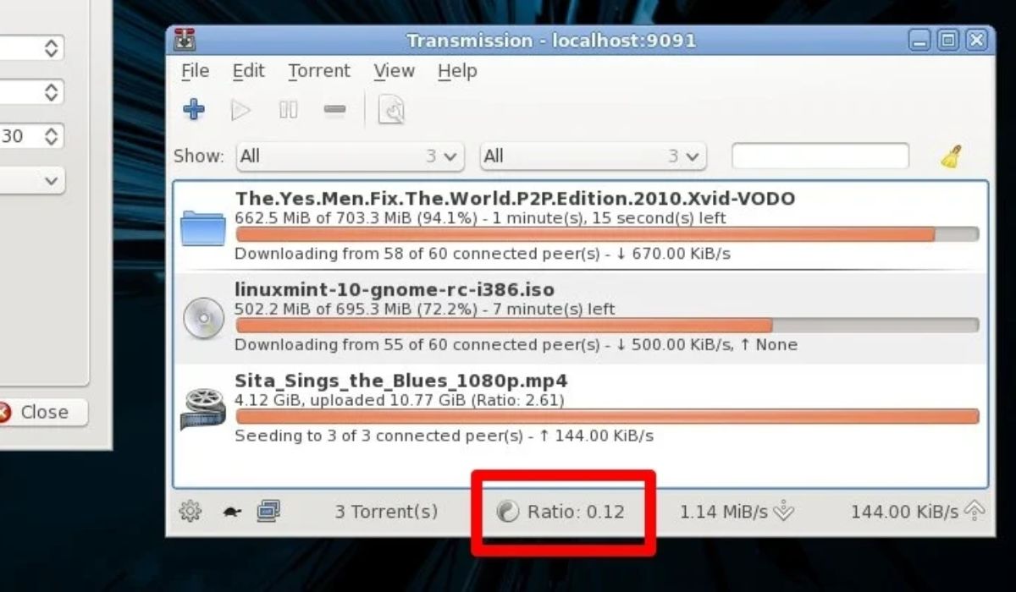This screenshot has height=592, width=1016.
Task: Focus the torrent name search field
Action: [x=820, y=156]
